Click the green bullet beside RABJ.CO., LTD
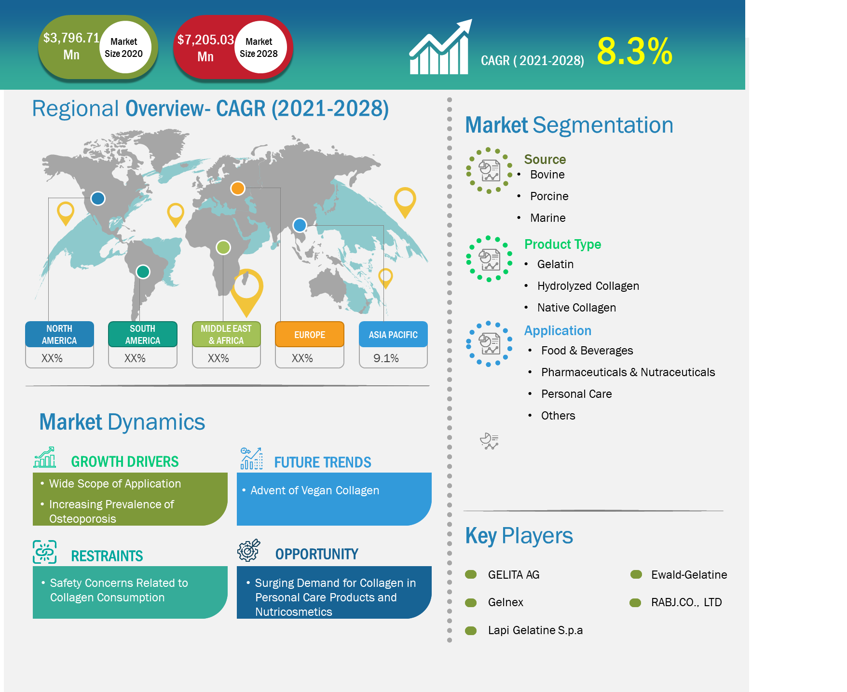Viewport: 847px width, 692px height. tap(635, 602)
